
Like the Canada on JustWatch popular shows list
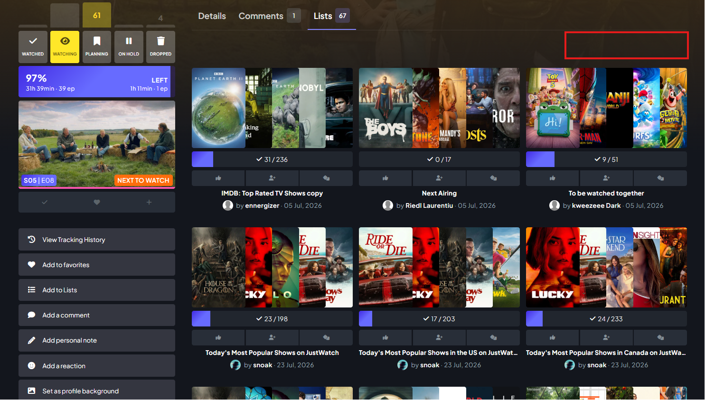(x=553, y=337)
